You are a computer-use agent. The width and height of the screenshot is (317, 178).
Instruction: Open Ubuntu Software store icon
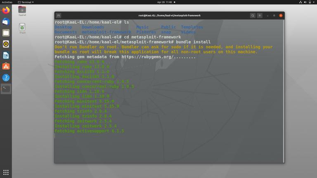click(x=6, y=66)
